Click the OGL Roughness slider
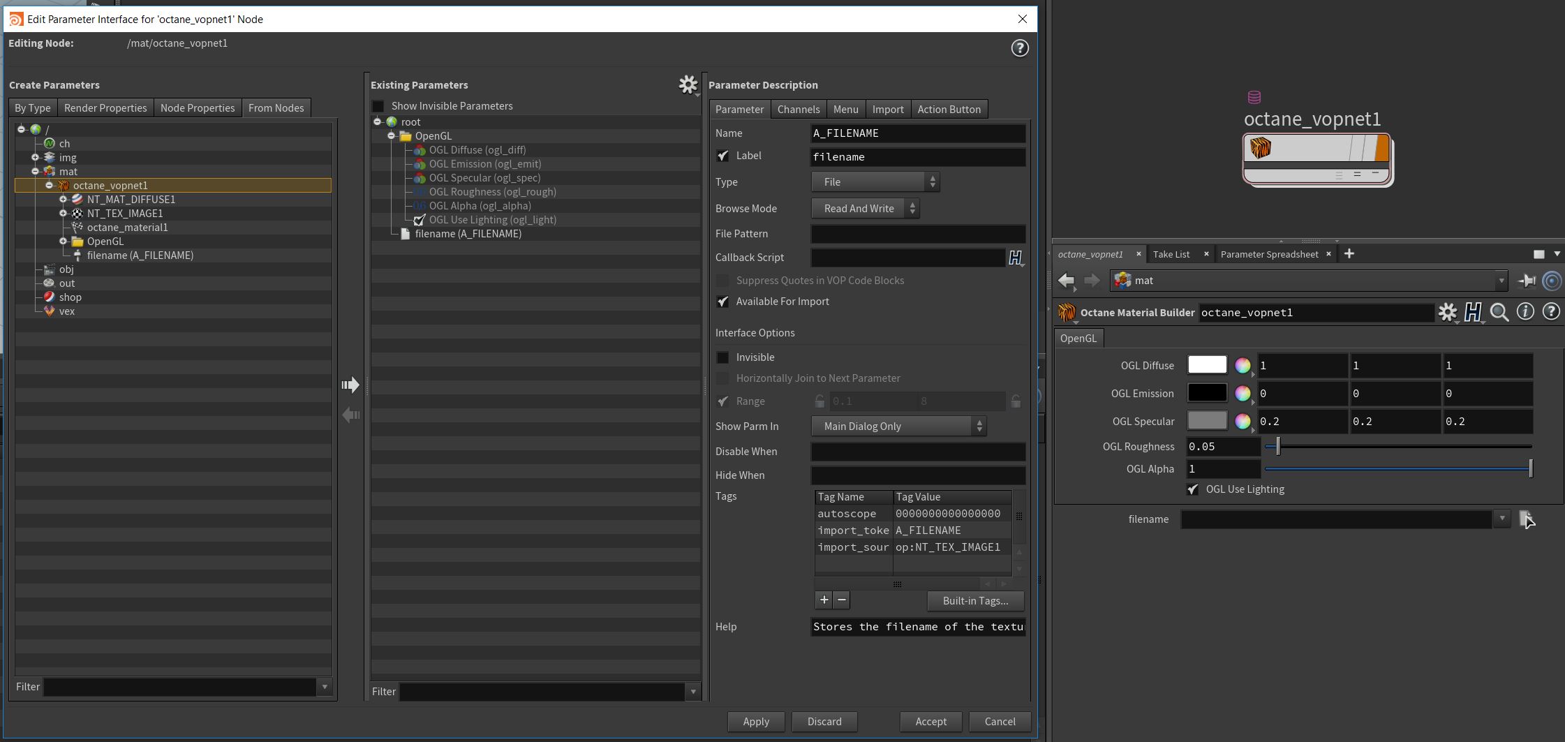 (x=1398, y=446)
